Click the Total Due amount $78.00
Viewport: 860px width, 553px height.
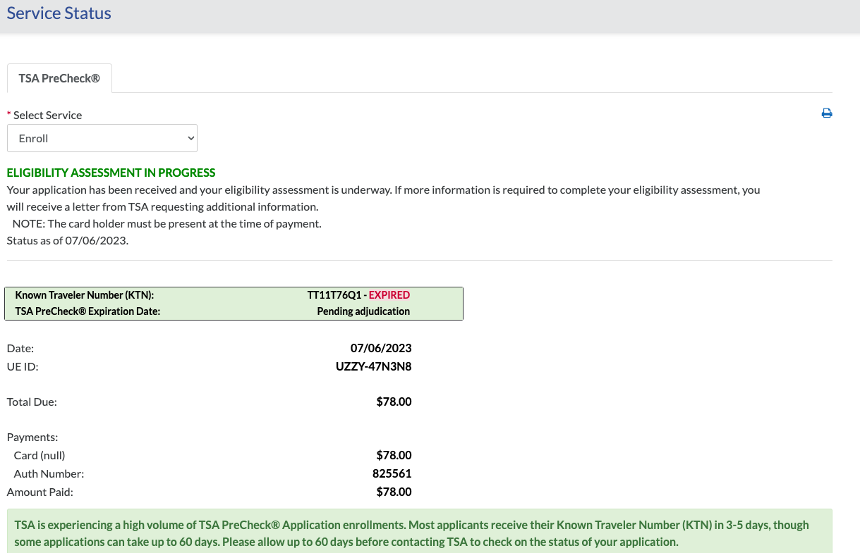click(x=394, y=402)
